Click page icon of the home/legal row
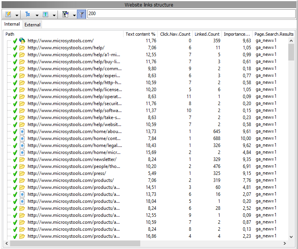 [x=22, y=145]
